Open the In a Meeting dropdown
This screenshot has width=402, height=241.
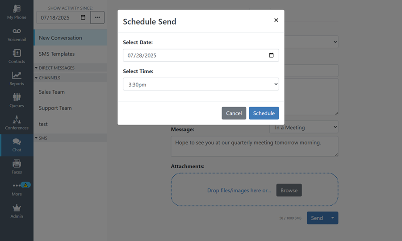tap(304, 127)
